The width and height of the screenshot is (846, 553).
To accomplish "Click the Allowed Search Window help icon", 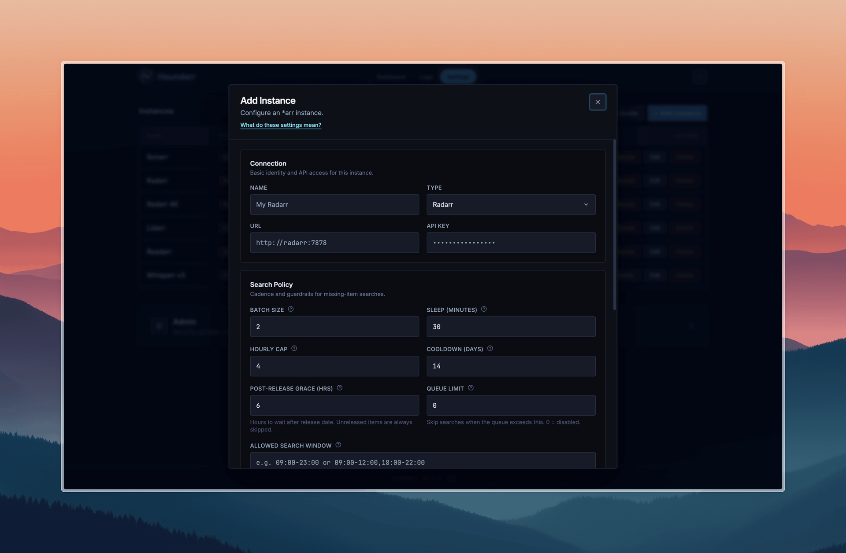I will pos(338,445).
